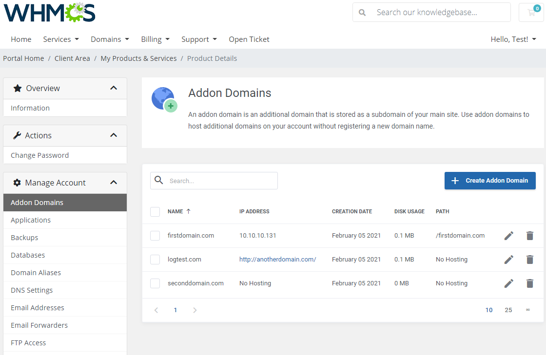546x355 pixels.
Task: Open Databases in sidebar
Action: [65, 255]
